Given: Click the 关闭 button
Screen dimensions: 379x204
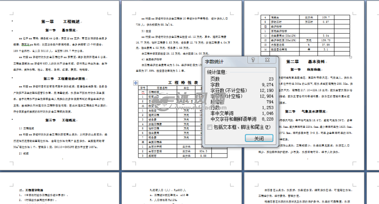Looking at the screenshot, I should (259, 138).
